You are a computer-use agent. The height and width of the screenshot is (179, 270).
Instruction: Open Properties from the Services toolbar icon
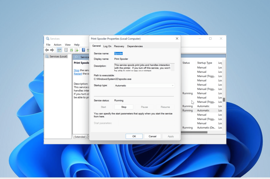(x=66, y=50)
